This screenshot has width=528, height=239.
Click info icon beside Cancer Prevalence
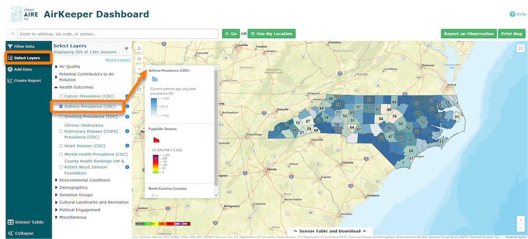(127, 96)
